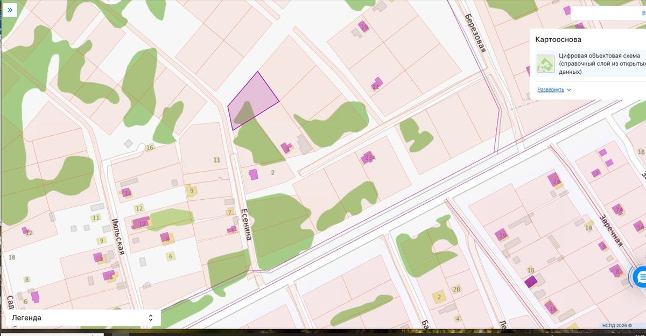
Task: Toggle Легенда with its up-down arrows
Action: click(151, 318)
